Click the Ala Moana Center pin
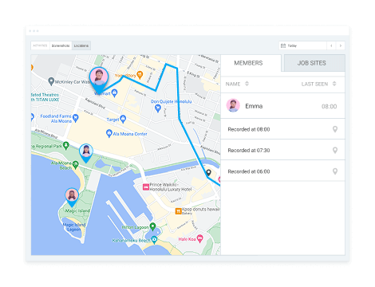 click(109, 133)
